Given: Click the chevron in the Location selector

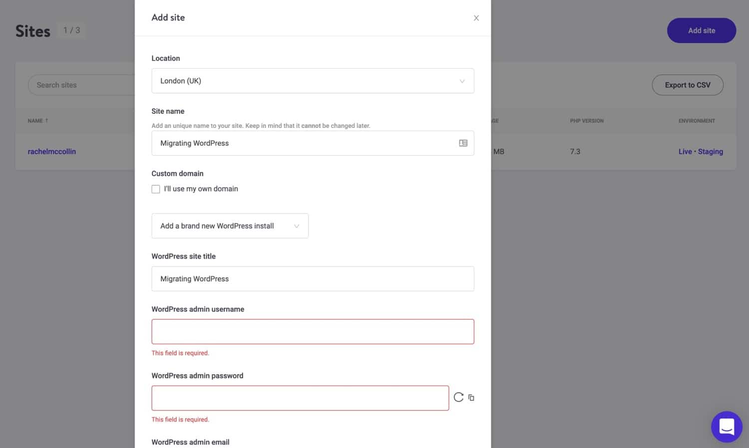Looking at the screenshot, I should pos(462,81).
